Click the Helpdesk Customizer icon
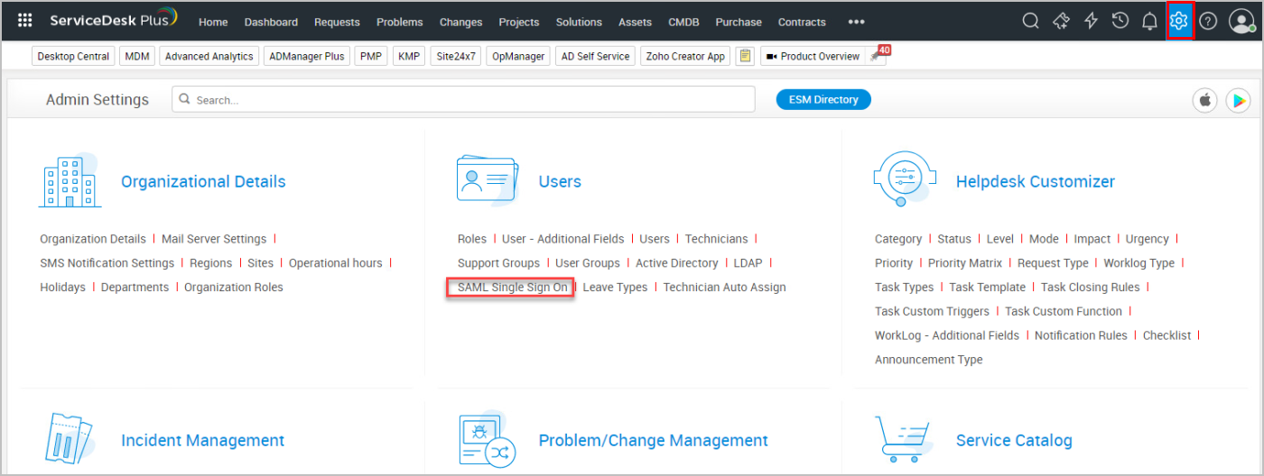Screen dimensions: 1264x476 (x=905, y=180)
